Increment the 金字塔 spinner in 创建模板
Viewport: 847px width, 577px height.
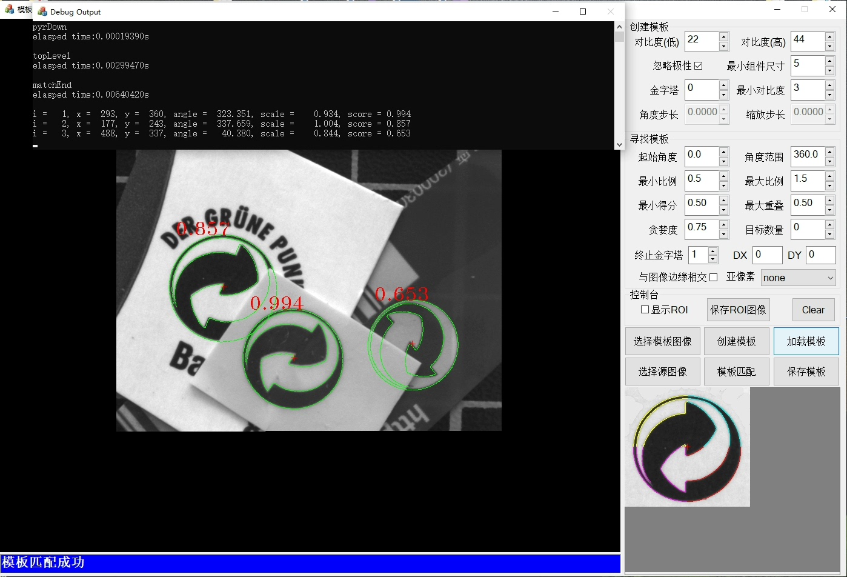click(x=723, y=85)
